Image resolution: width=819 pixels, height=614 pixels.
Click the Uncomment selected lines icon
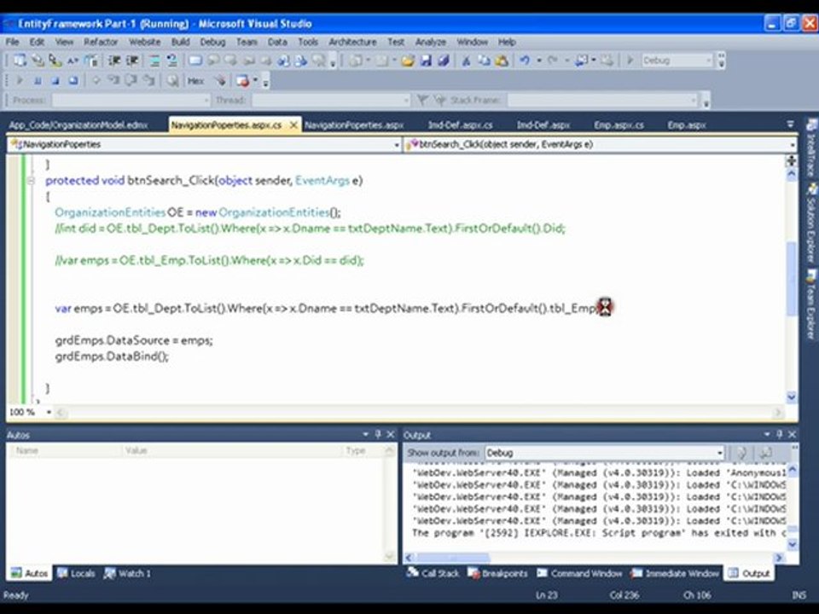pos(171,61)
